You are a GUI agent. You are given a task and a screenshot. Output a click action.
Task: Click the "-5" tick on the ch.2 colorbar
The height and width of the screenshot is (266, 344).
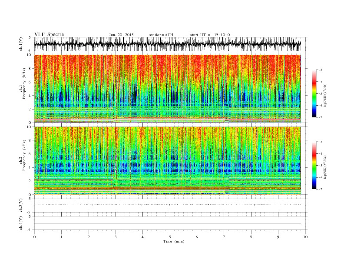(x=321, y=165)
